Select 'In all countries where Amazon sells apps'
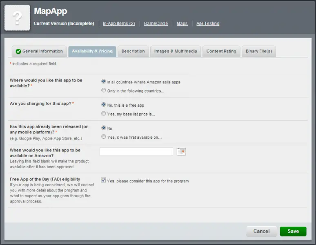 [x=104, y=82]
